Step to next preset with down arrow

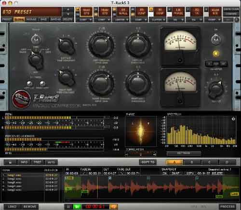click(68, 14)
